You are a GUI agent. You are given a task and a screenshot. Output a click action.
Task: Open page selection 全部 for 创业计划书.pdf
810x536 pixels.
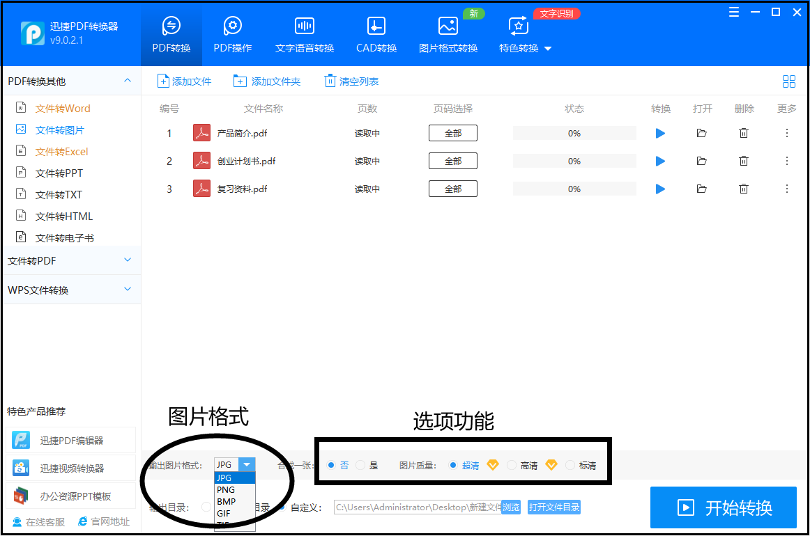[x=453, y=161]
